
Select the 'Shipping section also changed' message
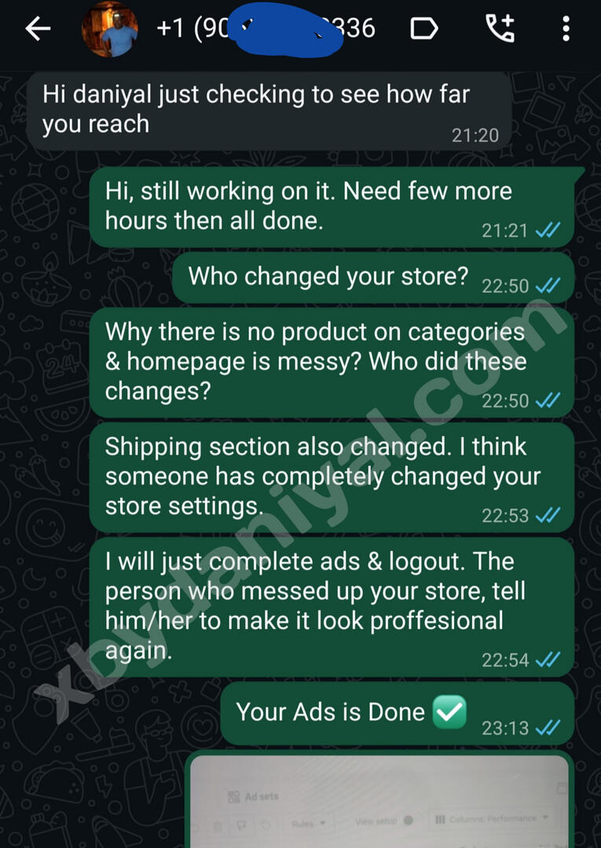pos(332,477)
